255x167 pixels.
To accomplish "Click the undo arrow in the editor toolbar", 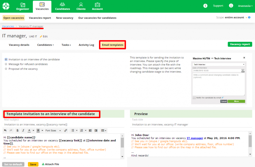I will click(5, 131).
